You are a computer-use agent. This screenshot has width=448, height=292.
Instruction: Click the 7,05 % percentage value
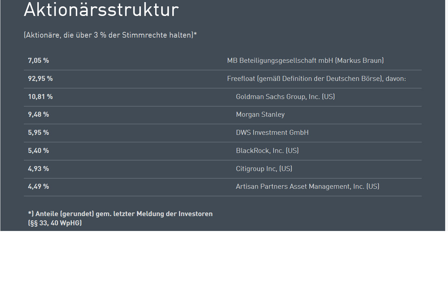38,60
